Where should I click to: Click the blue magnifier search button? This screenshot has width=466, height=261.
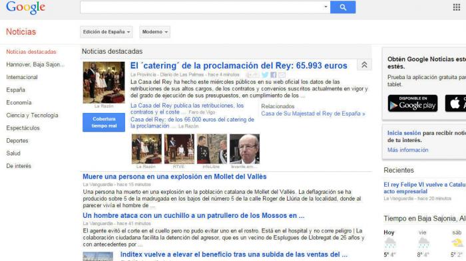343,7
